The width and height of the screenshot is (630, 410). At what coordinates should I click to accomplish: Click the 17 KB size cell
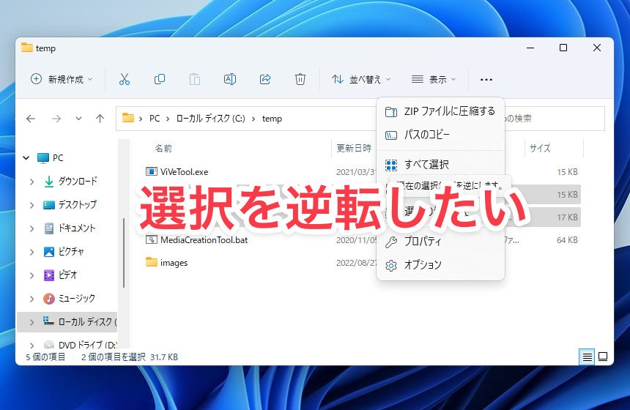(x=567, y=217)
